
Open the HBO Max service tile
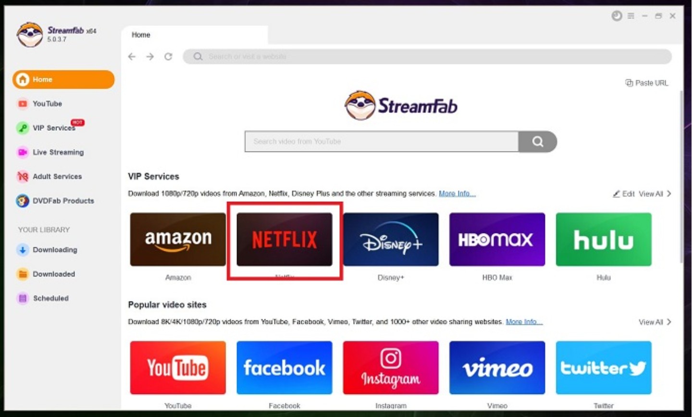(x=497, y=240)
